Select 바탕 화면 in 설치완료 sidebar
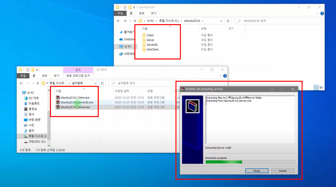Image resolution: width=336 pixels, height=187 pixels. pos(32,120)
